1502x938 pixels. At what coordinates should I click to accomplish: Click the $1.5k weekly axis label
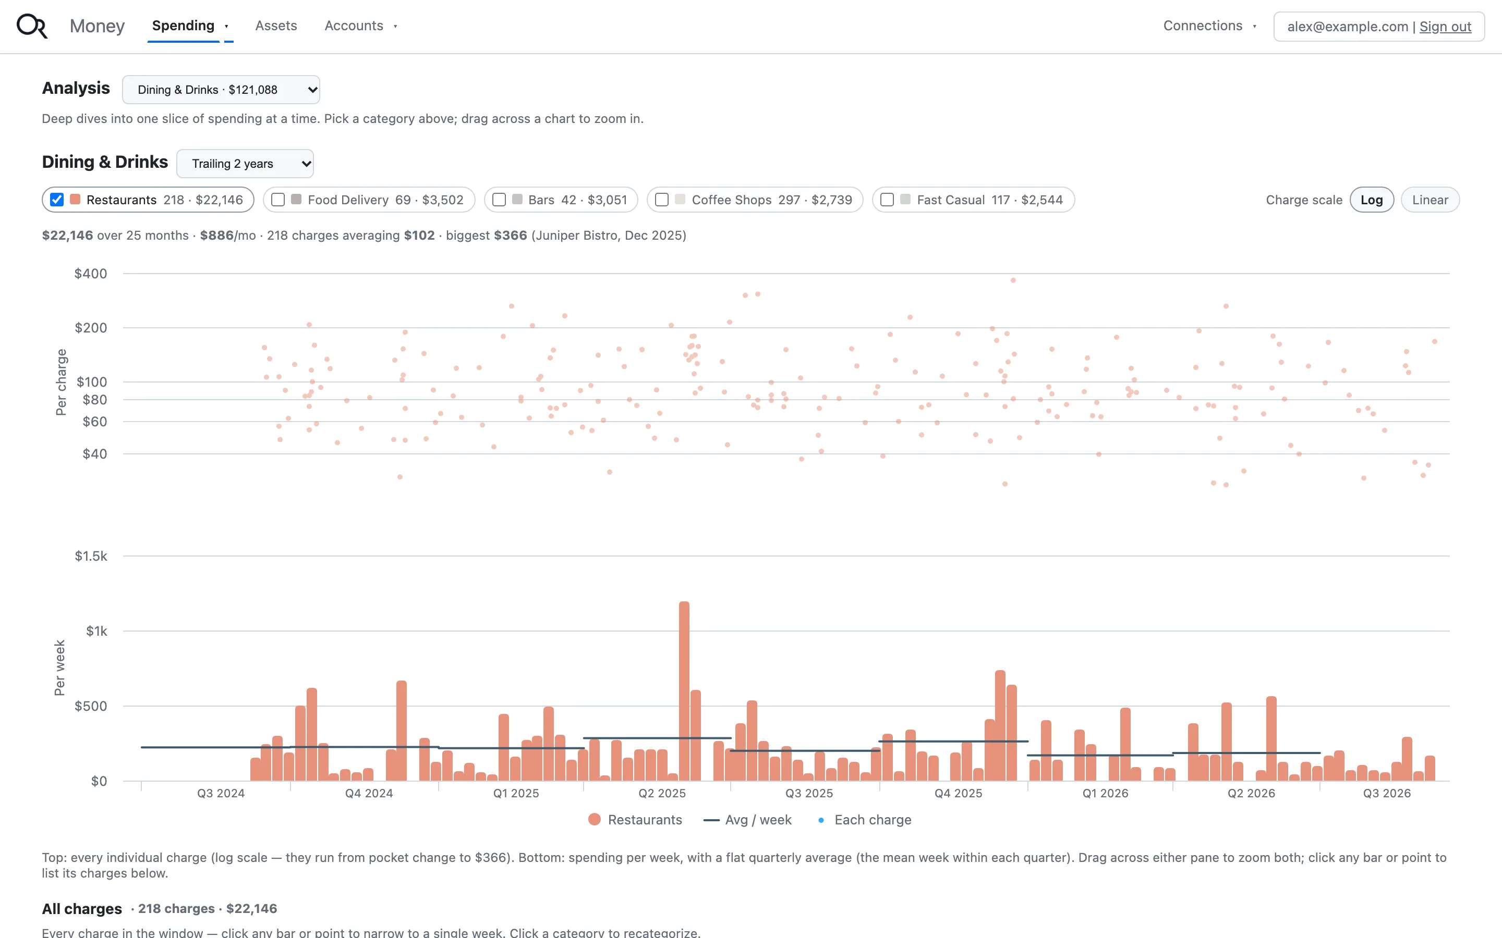tap(91, 556)
